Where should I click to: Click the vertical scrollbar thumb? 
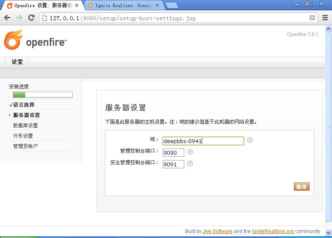[x=328, y=127]
